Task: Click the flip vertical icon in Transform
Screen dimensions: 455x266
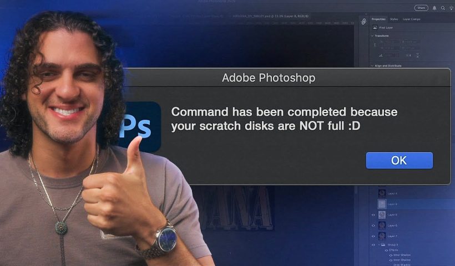Action: tap(418, 55)
